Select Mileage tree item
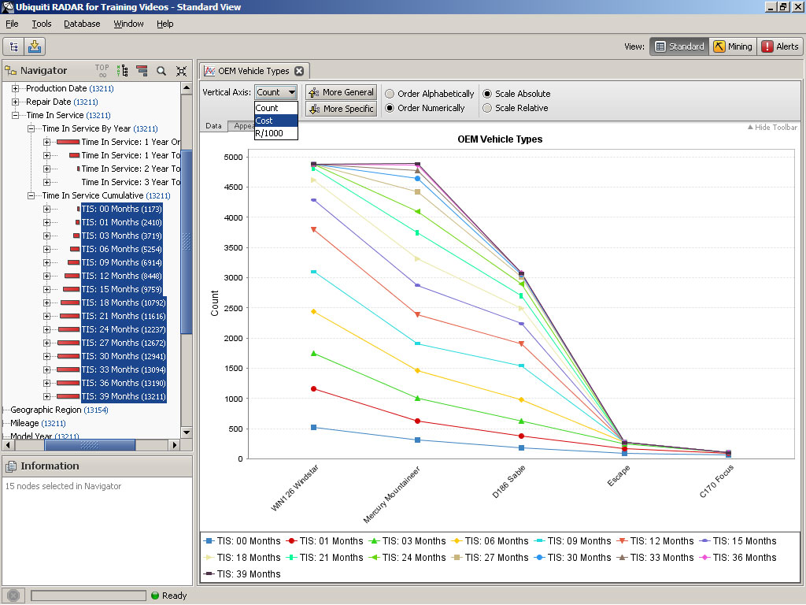The width and height of the screenshot is (806, 605). tap(38, 423)
